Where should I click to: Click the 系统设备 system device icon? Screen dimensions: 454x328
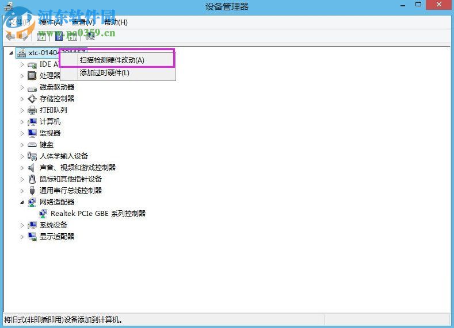click(32, 225)
